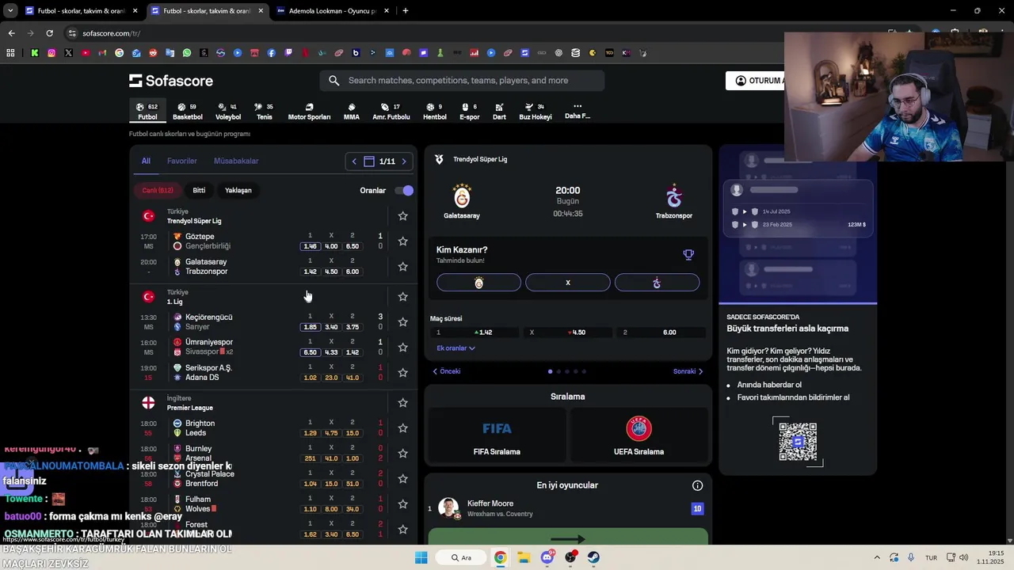Screen dimensions: 1014x570
Task: Open Chrome from the taskbar
Action: 501,557
